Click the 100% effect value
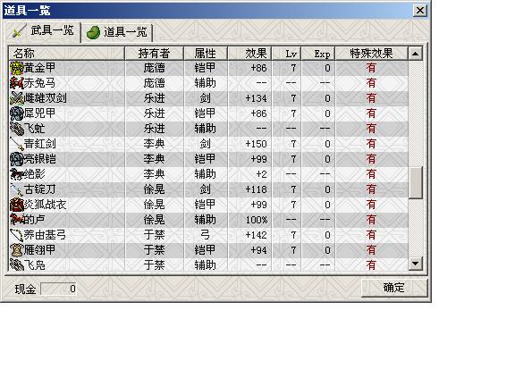The width and height of the screenshot is (515, 386). [x=257, y=220]
